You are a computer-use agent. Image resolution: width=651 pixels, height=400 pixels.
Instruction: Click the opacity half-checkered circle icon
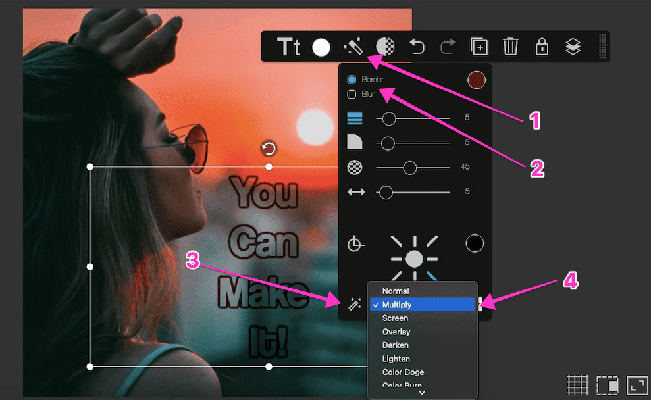[384, 47]
